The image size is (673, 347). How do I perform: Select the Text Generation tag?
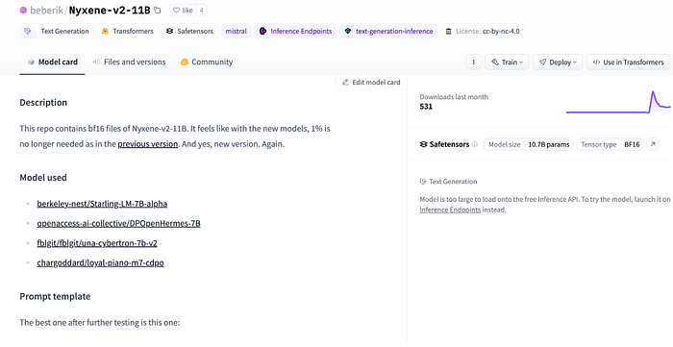click(57, 31)
